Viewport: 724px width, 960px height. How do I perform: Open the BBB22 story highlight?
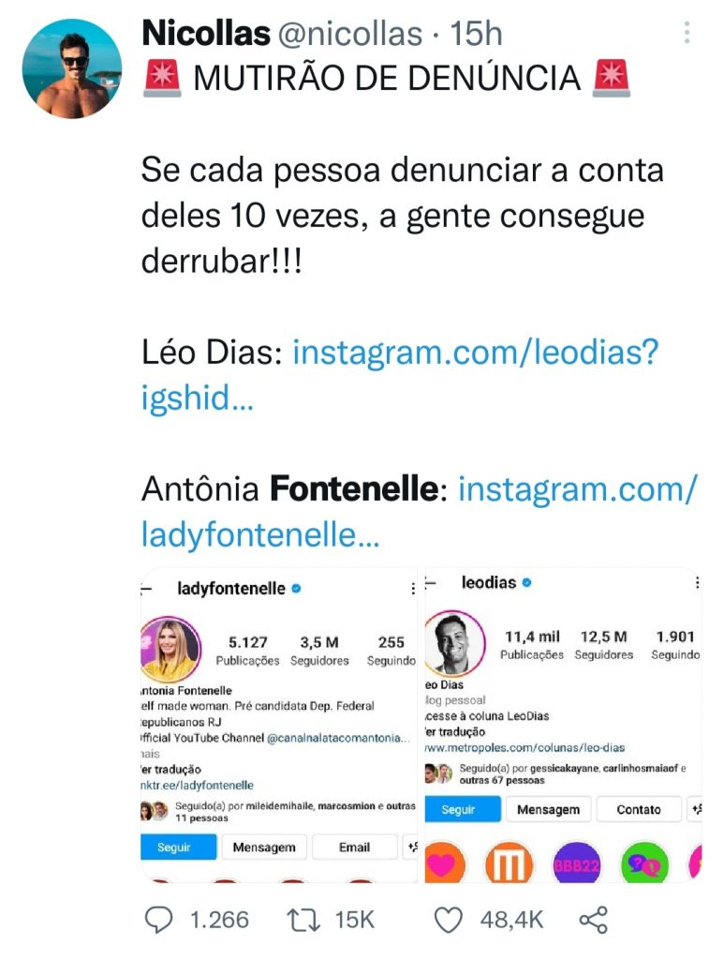click(576, 862)
